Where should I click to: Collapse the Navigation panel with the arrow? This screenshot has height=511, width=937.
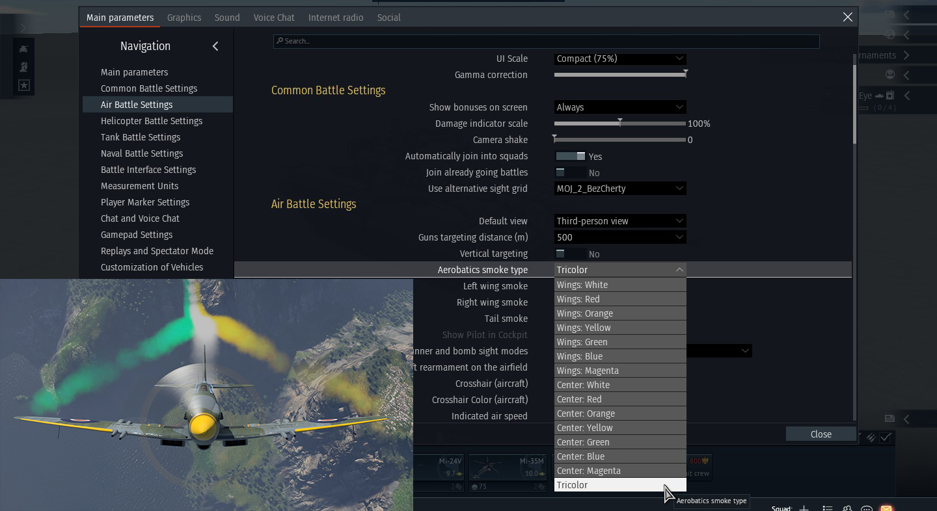click(x=215, y=46)
